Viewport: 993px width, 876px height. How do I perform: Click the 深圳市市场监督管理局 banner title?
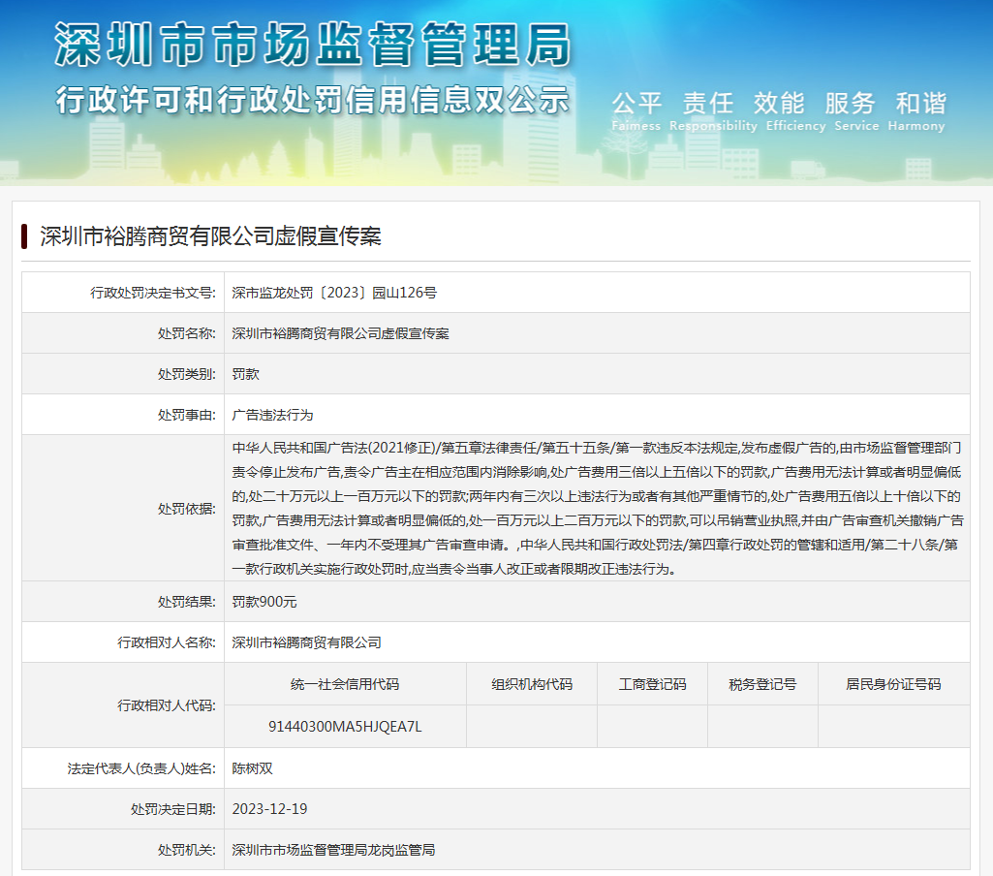coord(312,45)
